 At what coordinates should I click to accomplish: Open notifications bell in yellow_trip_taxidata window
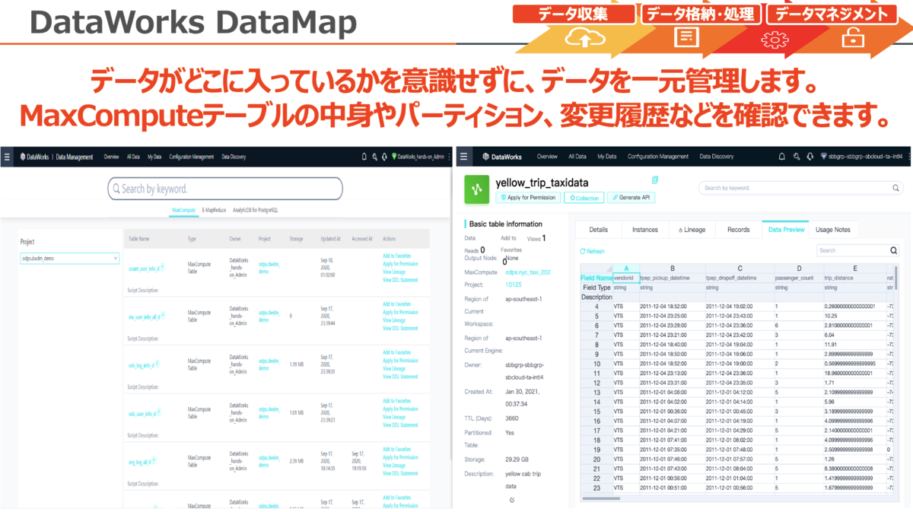[x=781, y=157]
